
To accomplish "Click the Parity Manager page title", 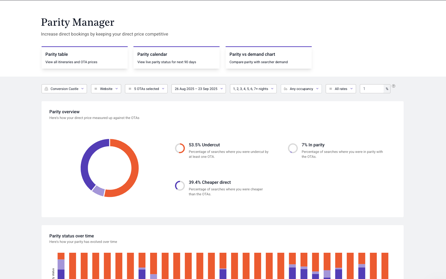I will (78, 22).
